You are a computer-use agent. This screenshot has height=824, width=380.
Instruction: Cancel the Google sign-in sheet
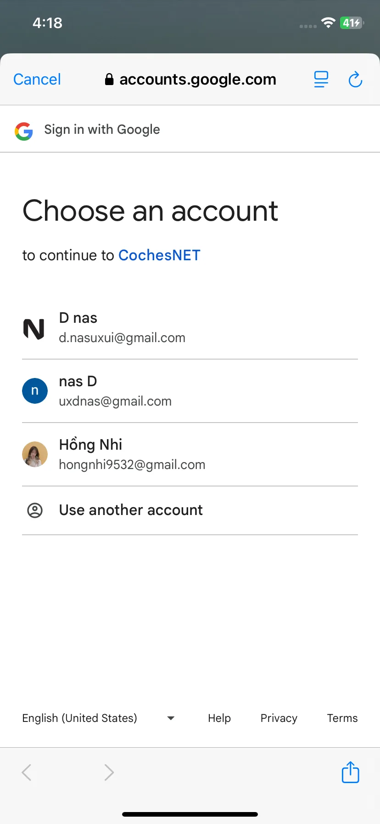point(37,80)
